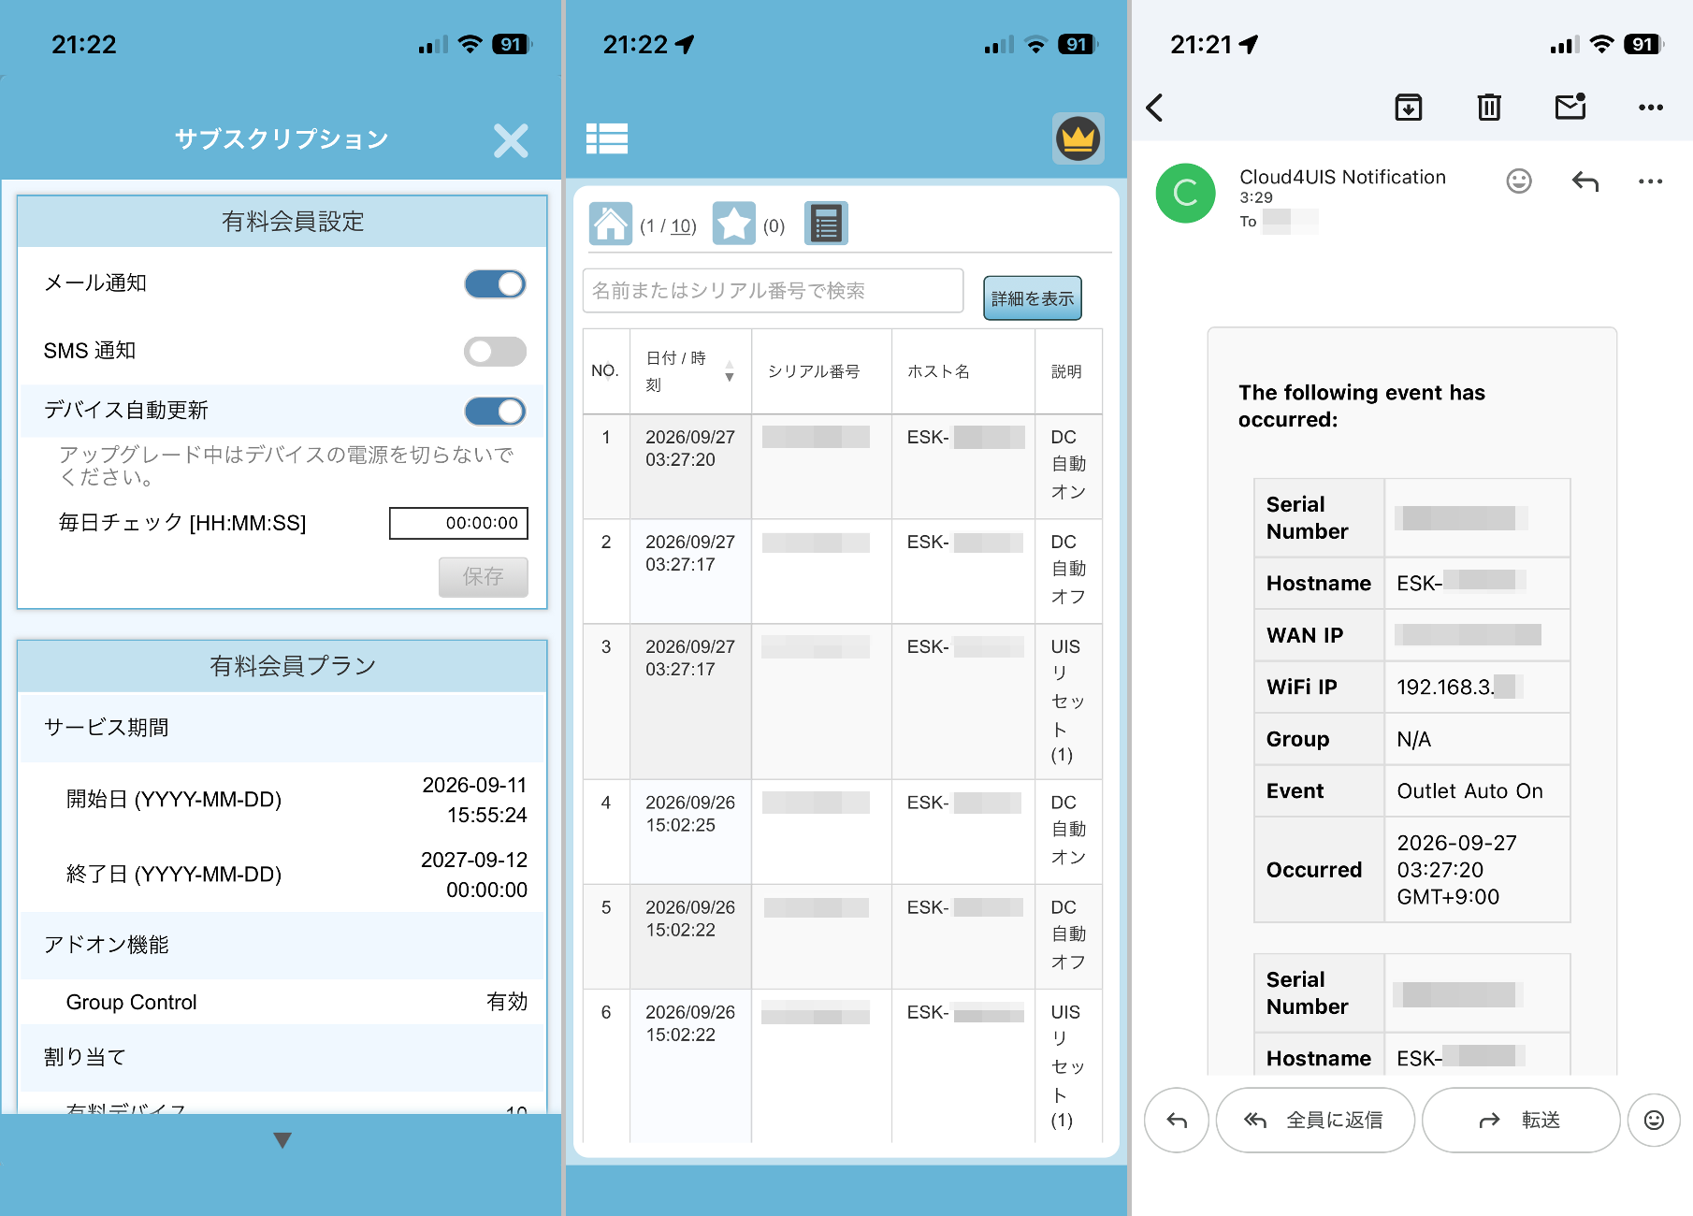Screen dimensions: 1693x1216
Task: Archive the email with the archive icon
Action: (1409, 108)
